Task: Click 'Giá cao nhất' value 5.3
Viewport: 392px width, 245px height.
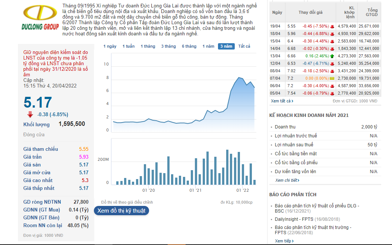Action: (85, 180)
